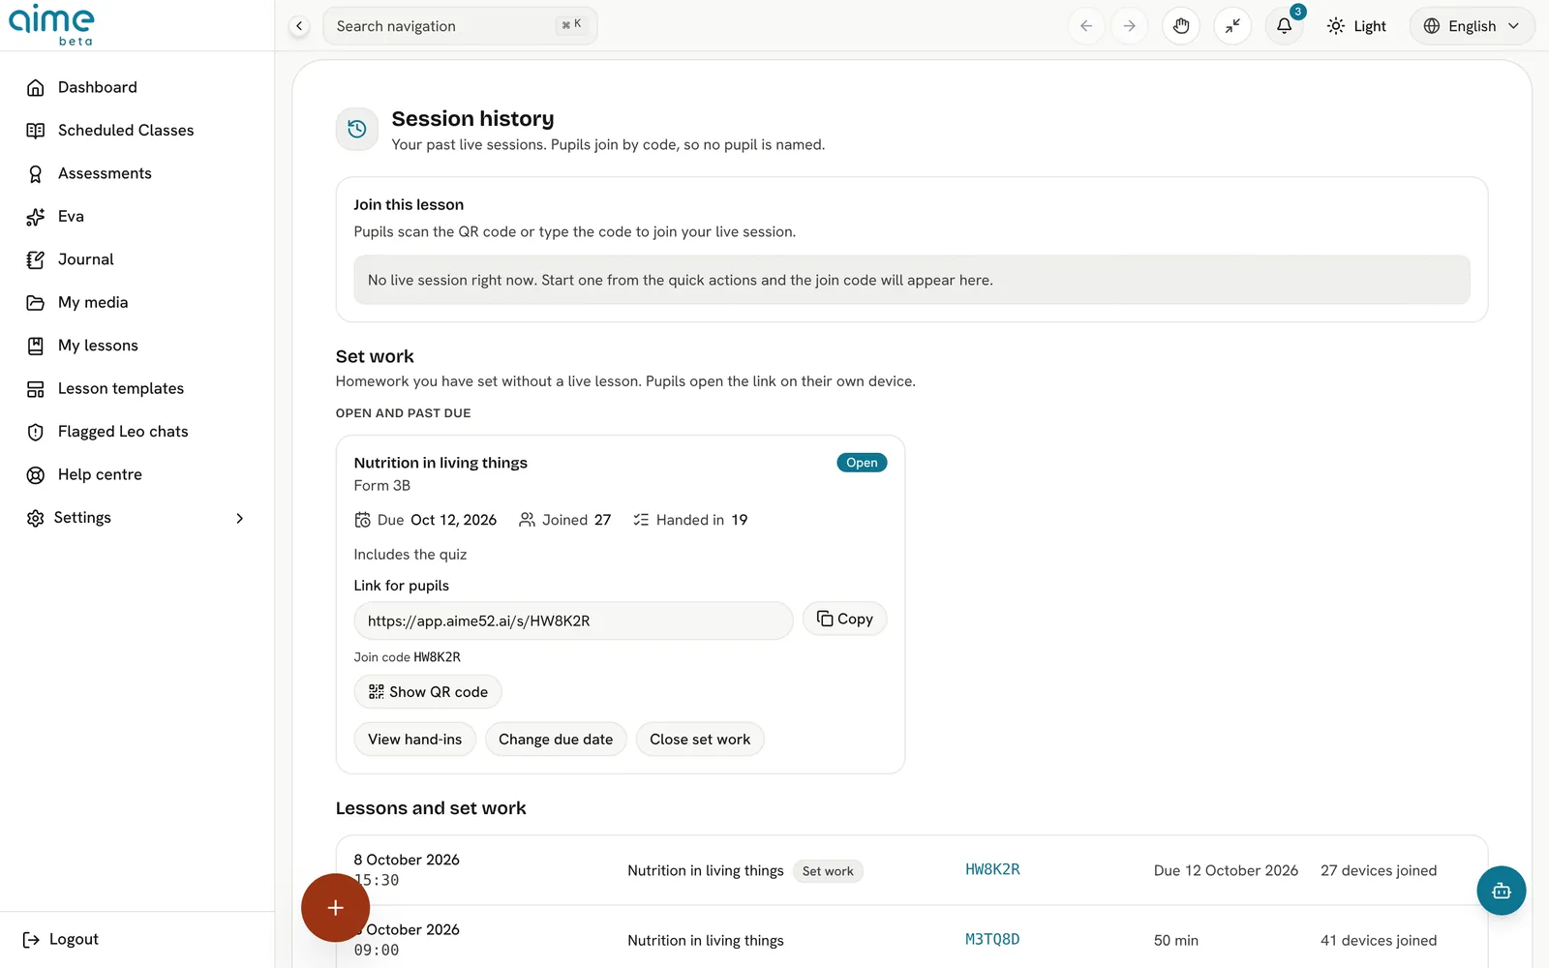
Task: Click join code M3TQ8D in the list
Action: click(x=992, y=940)
